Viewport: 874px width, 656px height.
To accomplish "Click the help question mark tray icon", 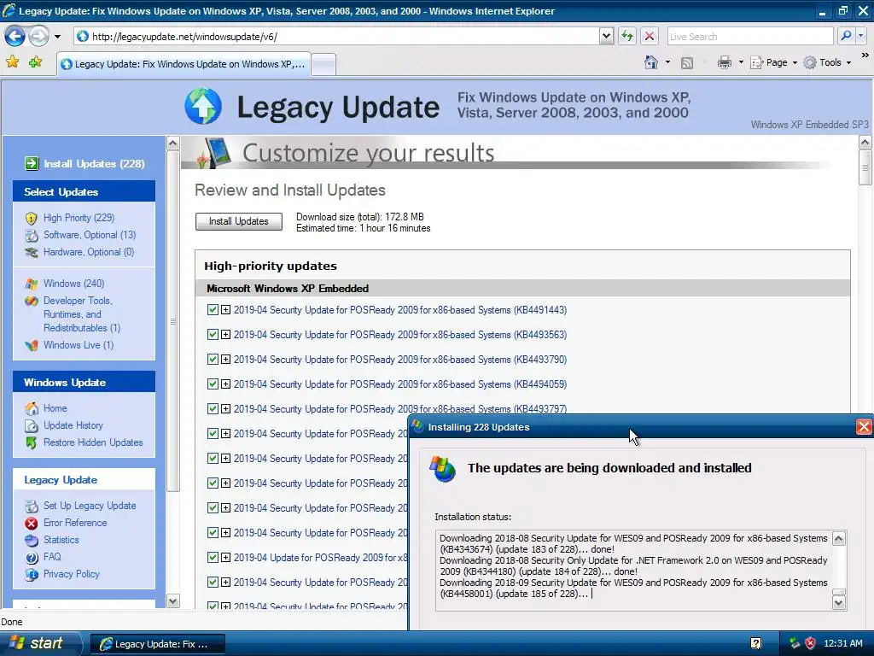I will click(x=756, y=643).
